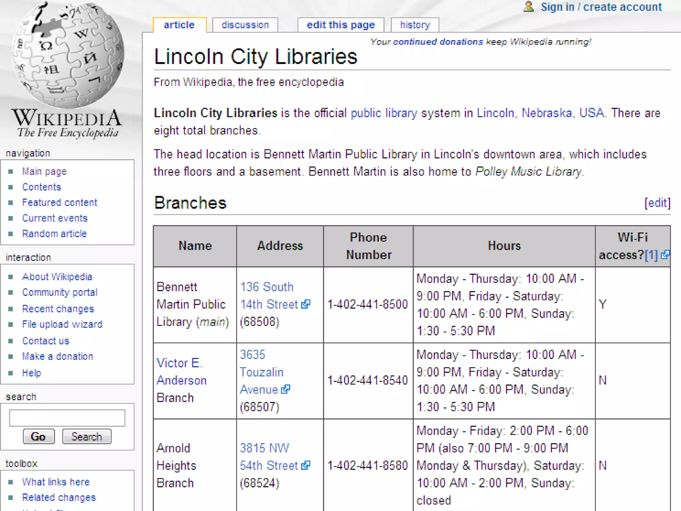Screen dimensions: 681x511
Task: Open the edit this page tab
Action: [340, 25]
